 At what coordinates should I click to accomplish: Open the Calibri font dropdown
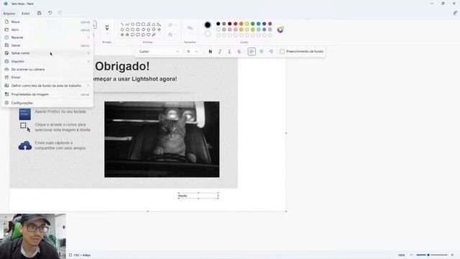(x=159, y=51)
